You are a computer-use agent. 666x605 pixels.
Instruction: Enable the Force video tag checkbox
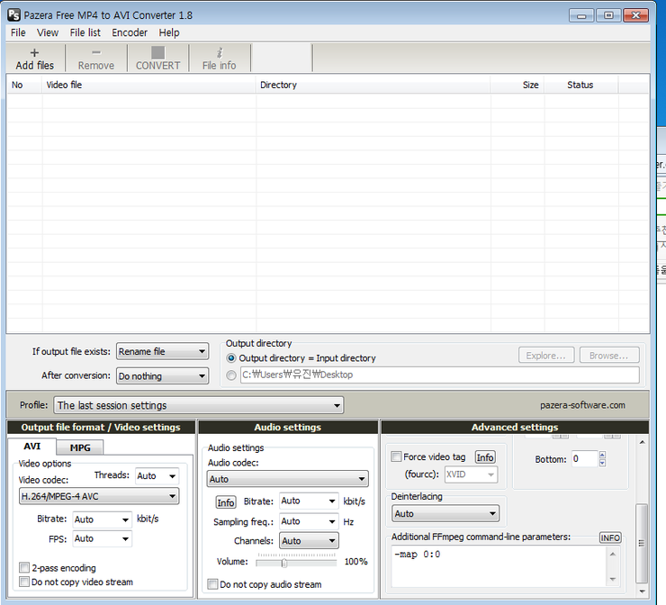396,456
